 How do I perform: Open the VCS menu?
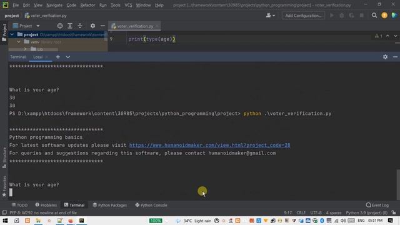tap(128, 5)
